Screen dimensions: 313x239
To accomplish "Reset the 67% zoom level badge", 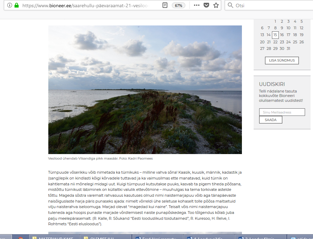I will 178,6.
